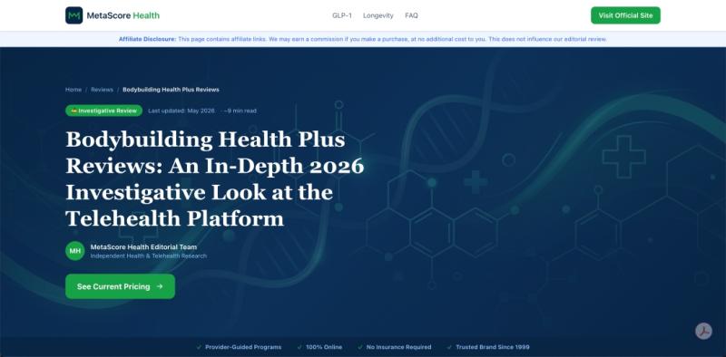Go to the FAQ navigation item
Screen dimensions: 726x357
point(411,15)
